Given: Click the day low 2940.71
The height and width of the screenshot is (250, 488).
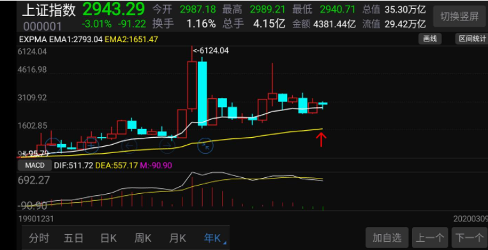Looking at the screenshot, I should tap(337, 10).
